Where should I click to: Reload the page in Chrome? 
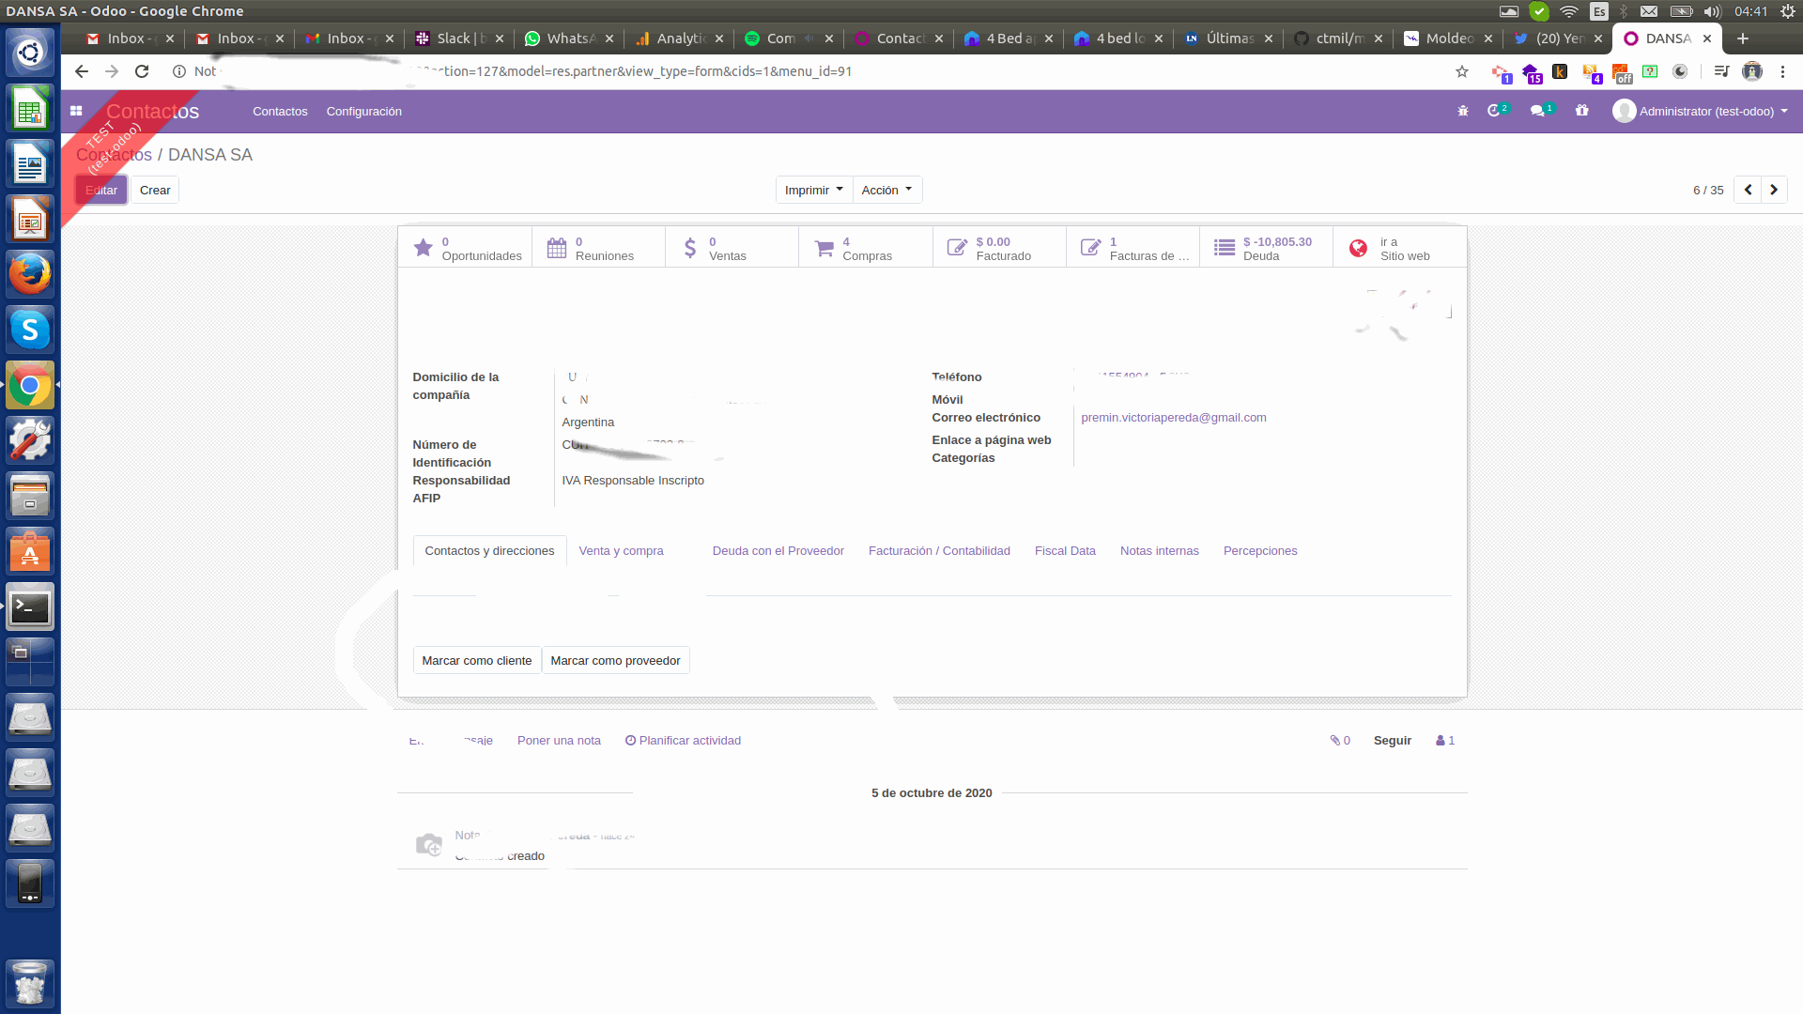coord(142,71)
